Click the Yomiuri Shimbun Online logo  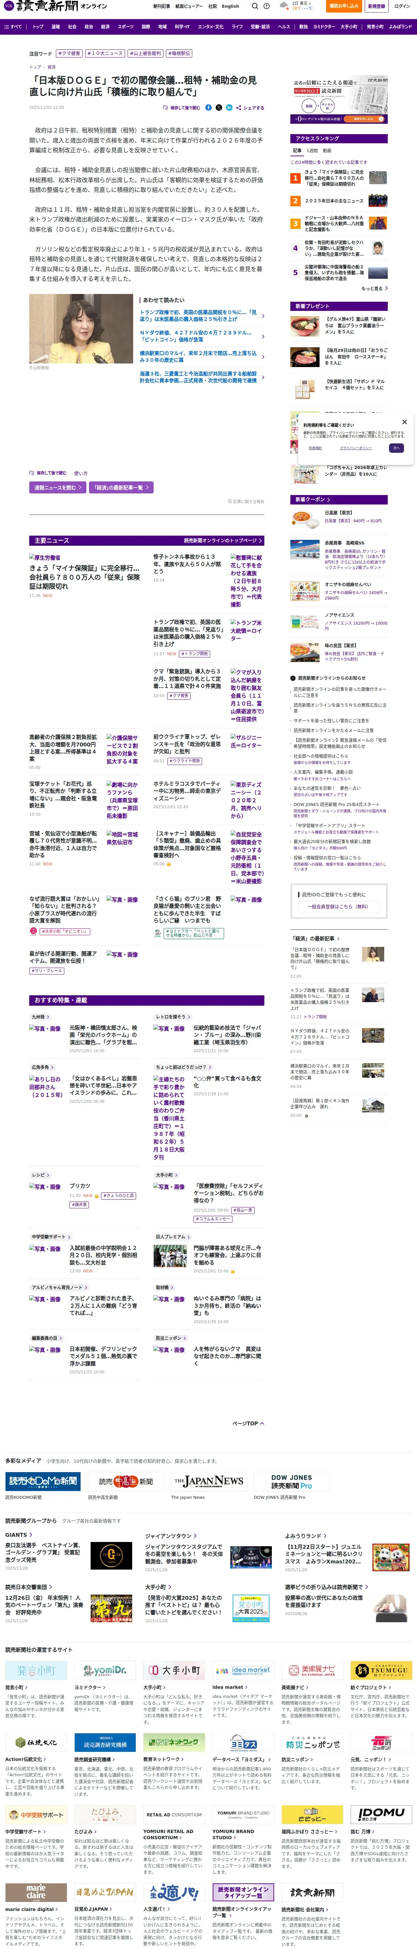pyautogui.click(x=55, y=6)
